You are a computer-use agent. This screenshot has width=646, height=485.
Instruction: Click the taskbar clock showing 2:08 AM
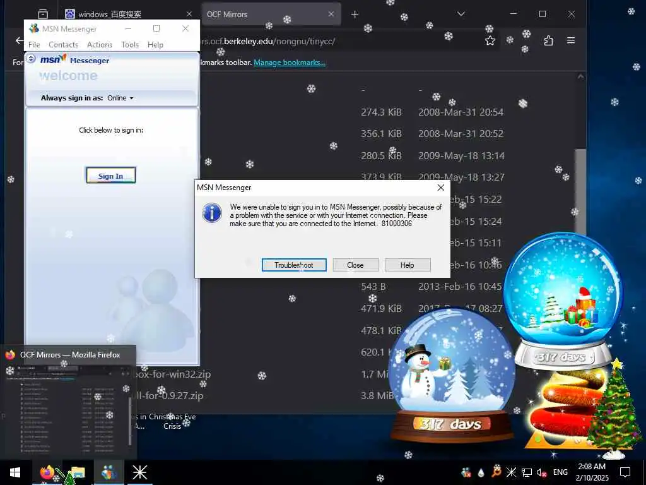click(592, 472)
